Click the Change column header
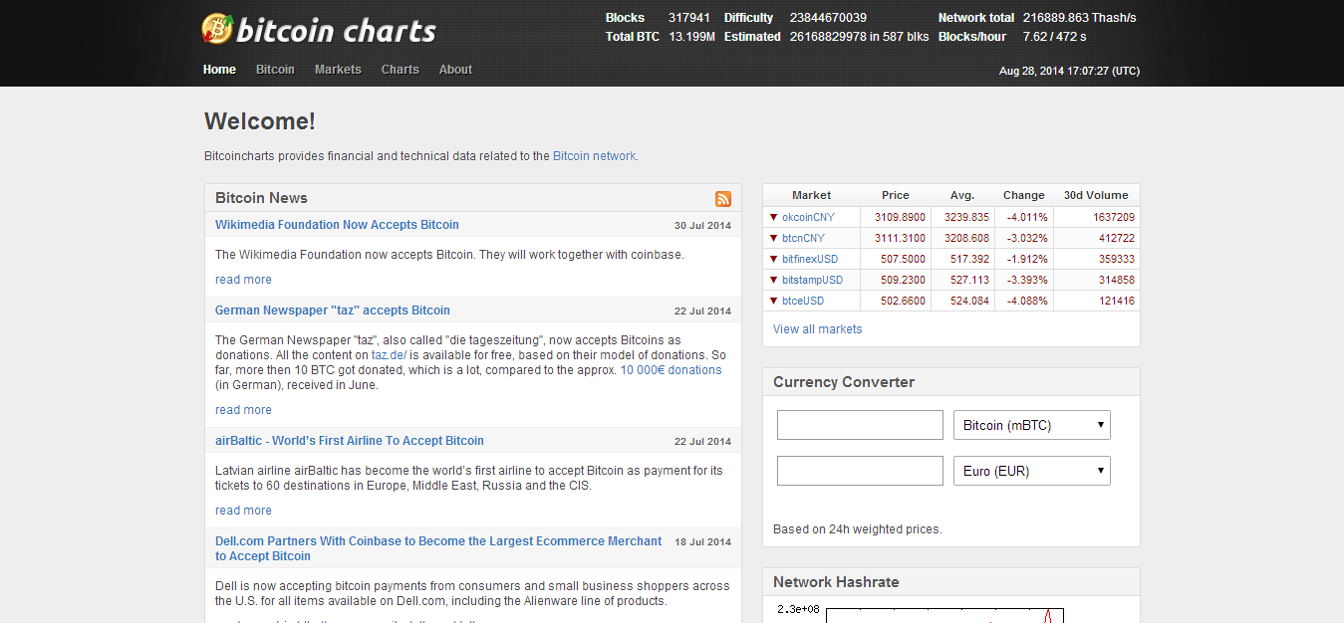 pyautogui.click(x=1024, y=195)
